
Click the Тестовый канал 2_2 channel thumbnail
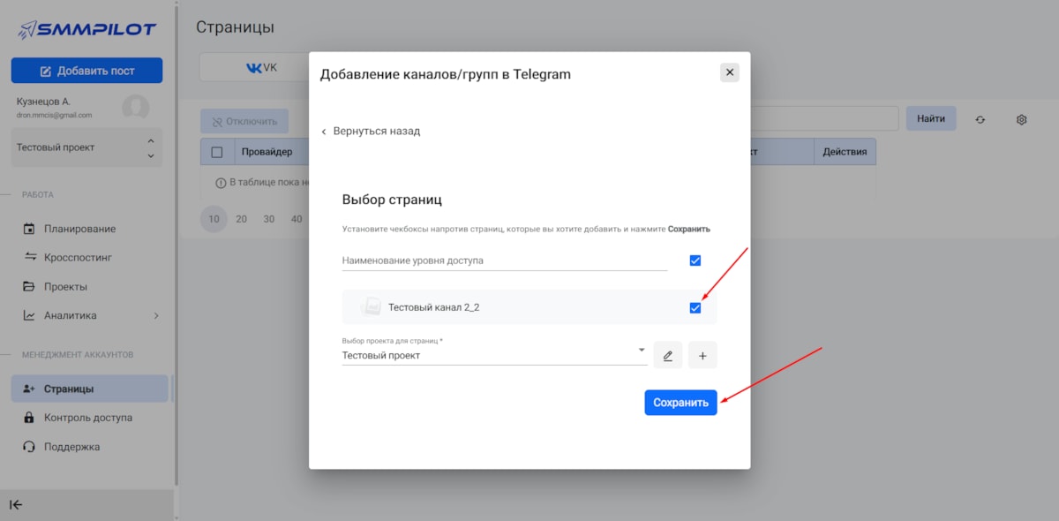coord(371,307)
